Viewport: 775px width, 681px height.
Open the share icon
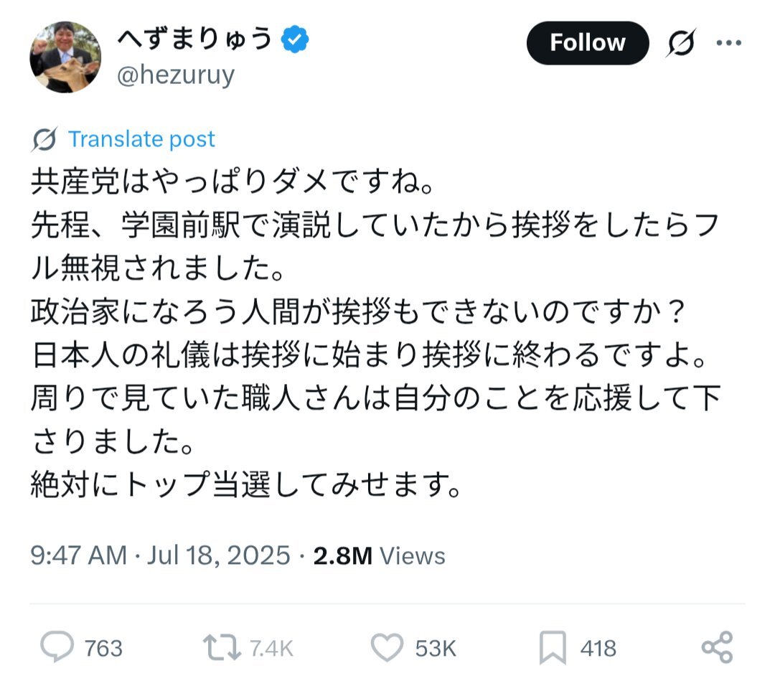point(717,647)
